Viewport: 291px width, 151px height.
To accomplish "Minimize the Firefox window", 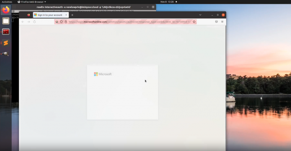I will pyautogui.click(x=212, y=15).
